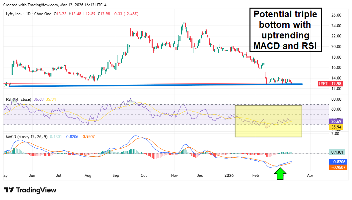Image resolution: width=352 pixels, height=200 pixels.
Task: Click Feb on the time axis
Action: click(x=255, y=175)
